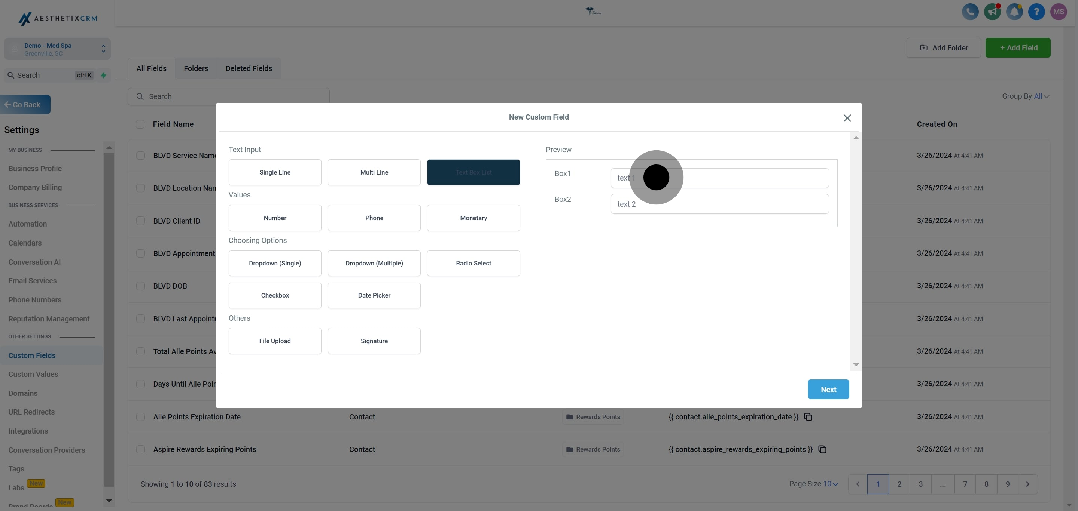Copy the alle_points_expiration_date merge key

tap(808, 417)
